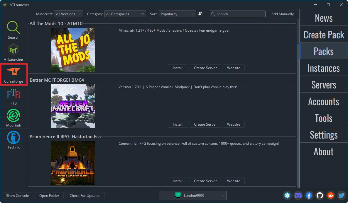The height and width of the screenshot is (203, 348).
Task: Open the About tab
Action: 324,151
